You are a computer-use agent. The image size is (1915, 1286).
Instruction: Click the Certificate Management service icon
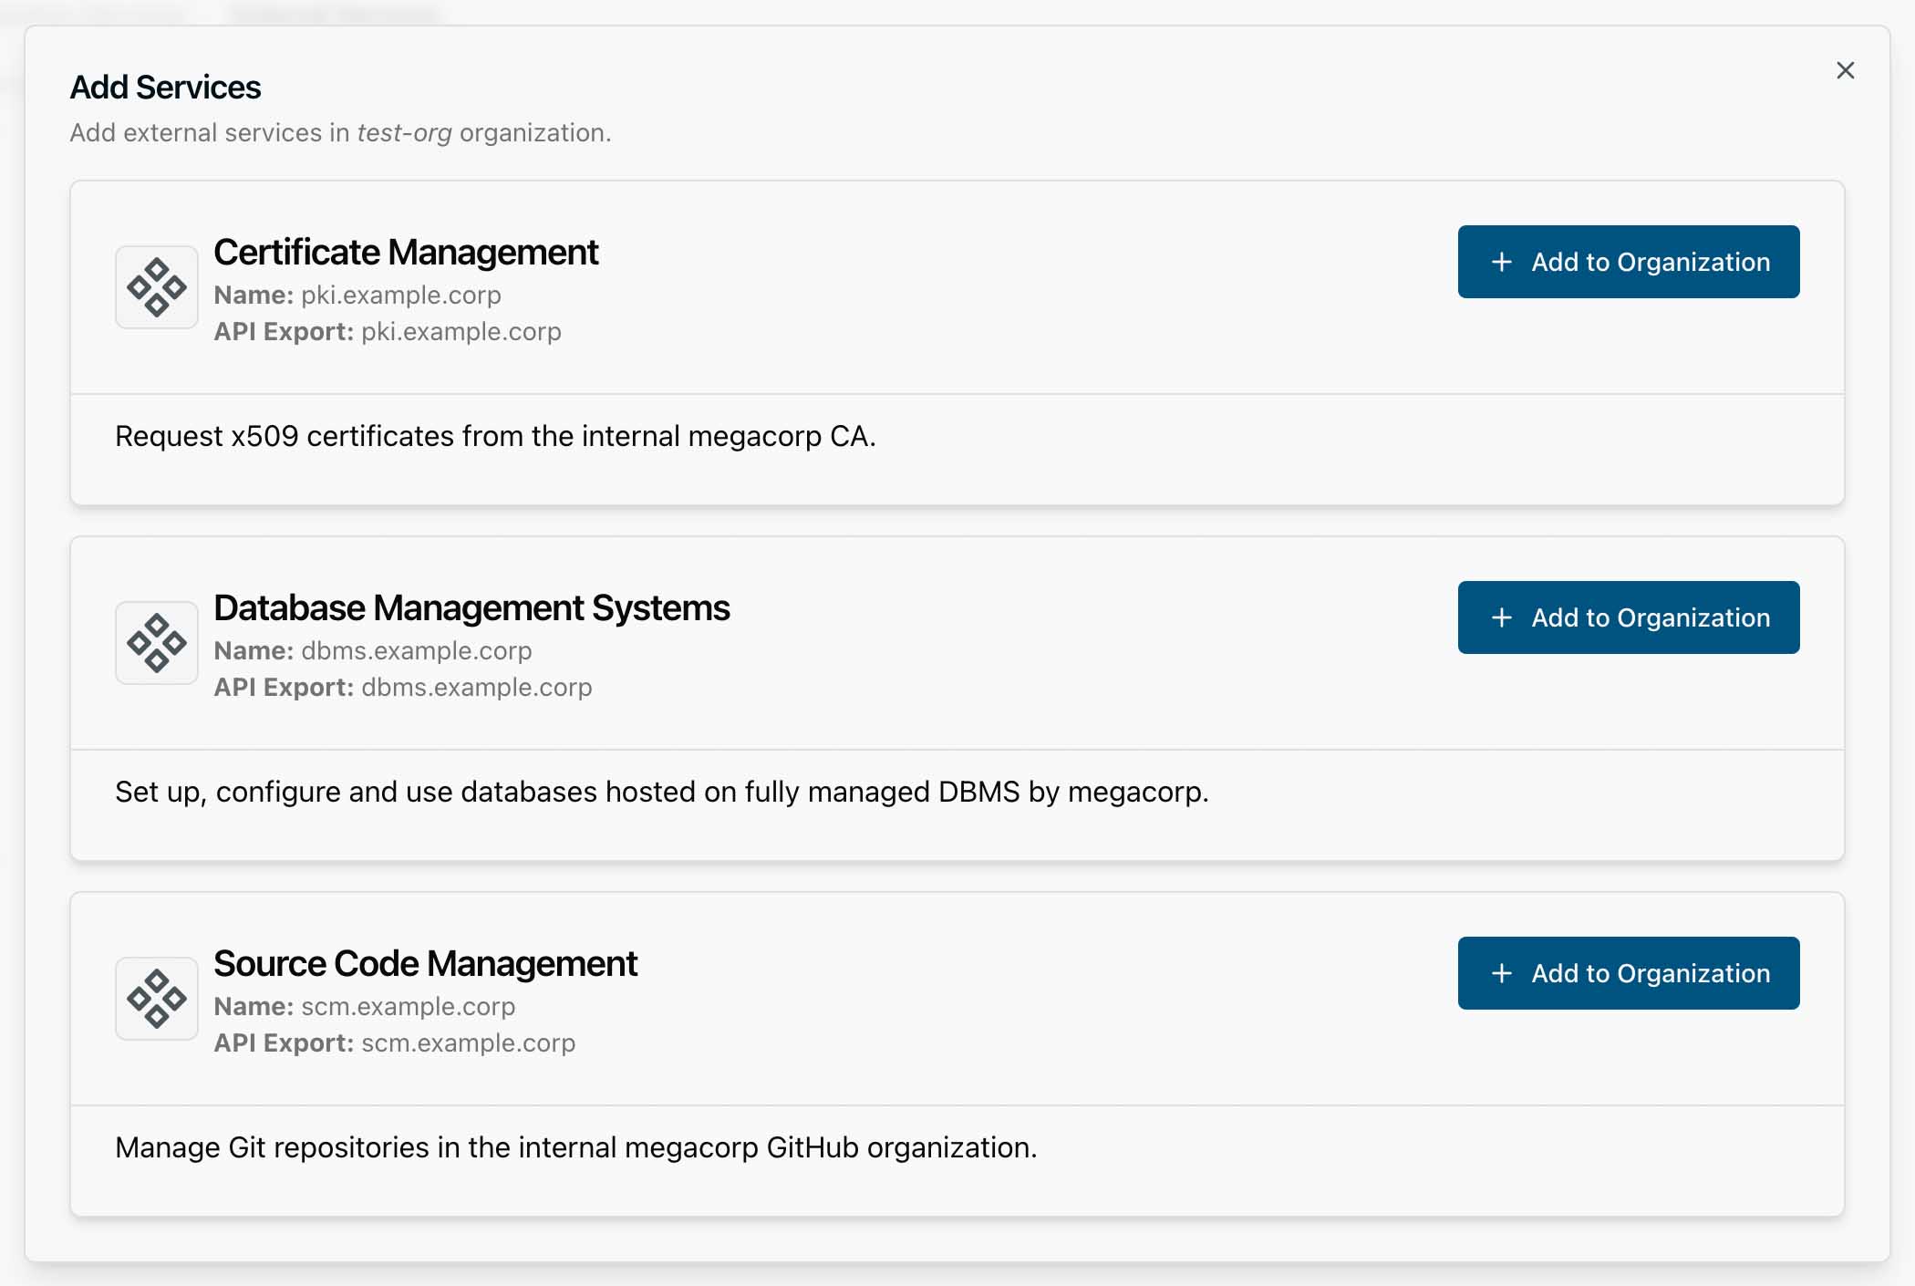[x=157, y=287]
